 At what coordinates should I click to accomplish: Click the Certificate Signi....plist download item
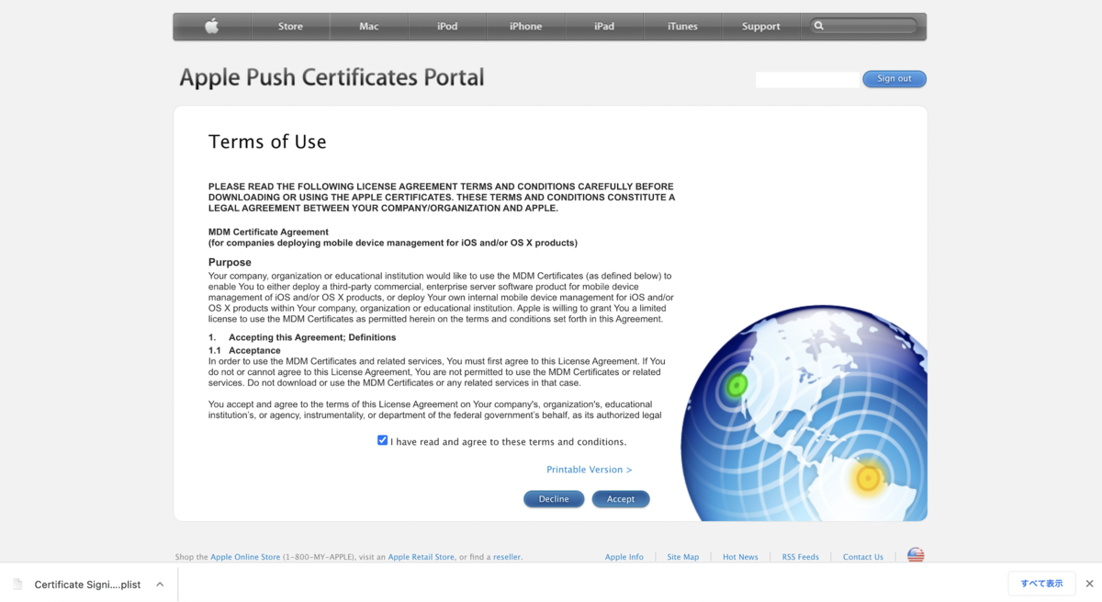click(88, 585)
